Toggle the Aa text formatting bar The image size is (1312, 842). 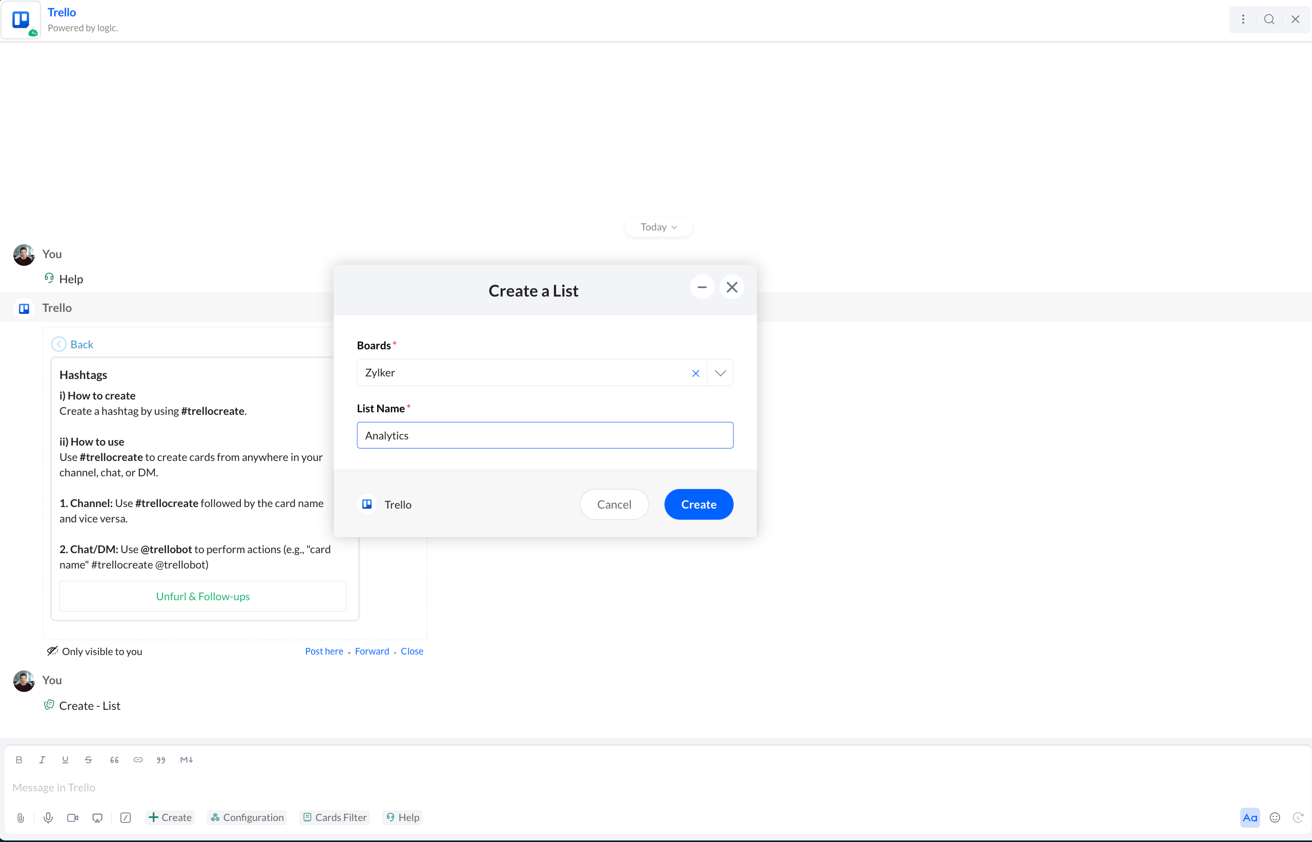(x=1250, y=818)
